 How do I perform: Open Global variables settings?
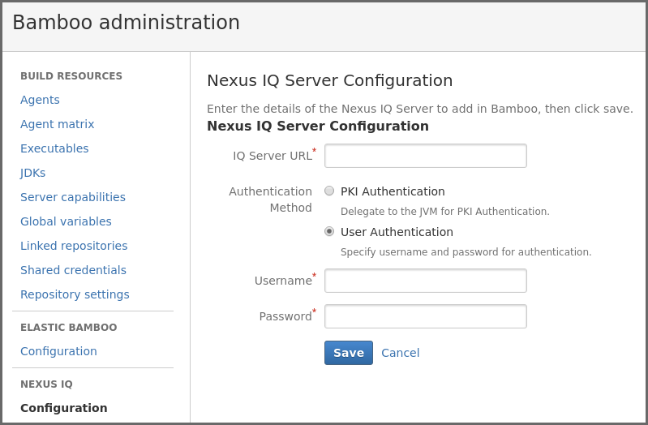(66, 221)
